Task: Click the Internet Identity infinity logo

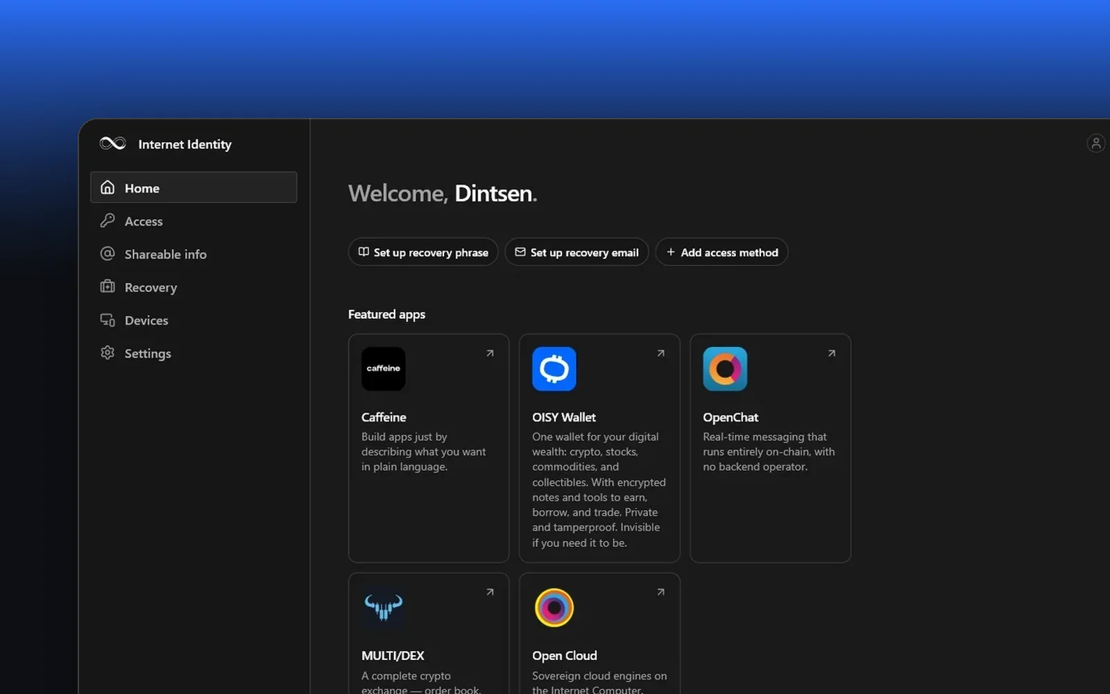Action: coord(112,144)
